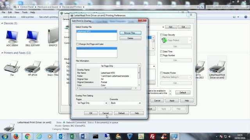Screen dimensions: 250x140
Task: Collapse the Devices (5) group
Action: point(2,23)
